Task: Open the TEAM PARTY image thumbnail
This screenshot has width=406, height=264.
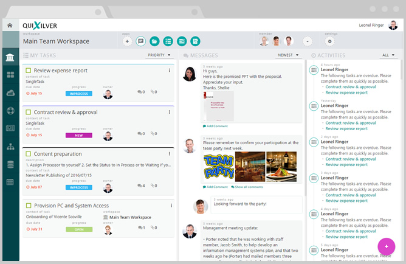Action: pos(219,167)
